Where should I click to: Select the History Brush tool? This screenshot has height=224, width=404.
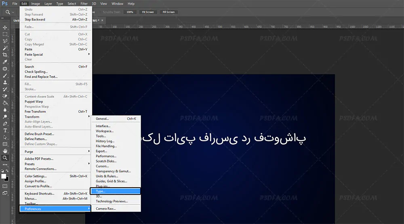[5, 89]
